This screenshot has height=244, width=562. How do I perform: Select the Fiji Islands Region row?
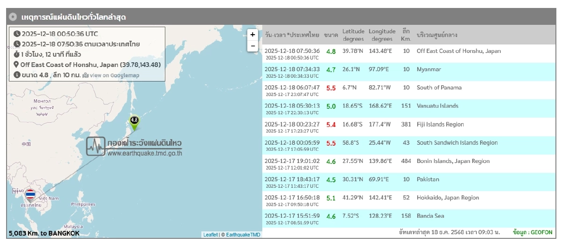pos(440,124)
